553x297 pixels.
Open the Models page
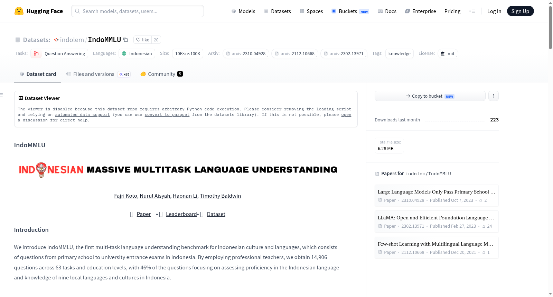243,11
